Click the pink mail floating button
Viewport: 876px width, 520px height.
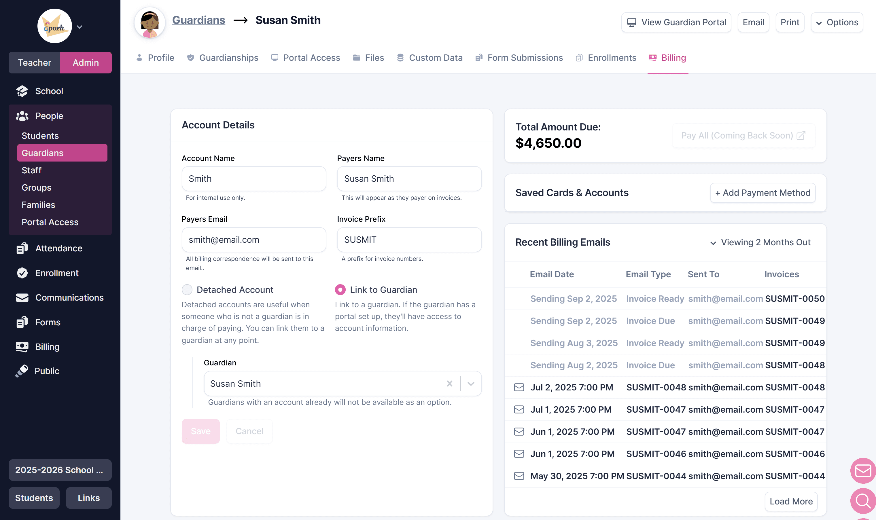[863, 470]
